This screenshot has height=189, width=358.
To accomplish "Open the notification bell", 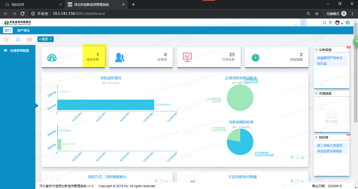I will pyautogui.click(x=330, y=23).
